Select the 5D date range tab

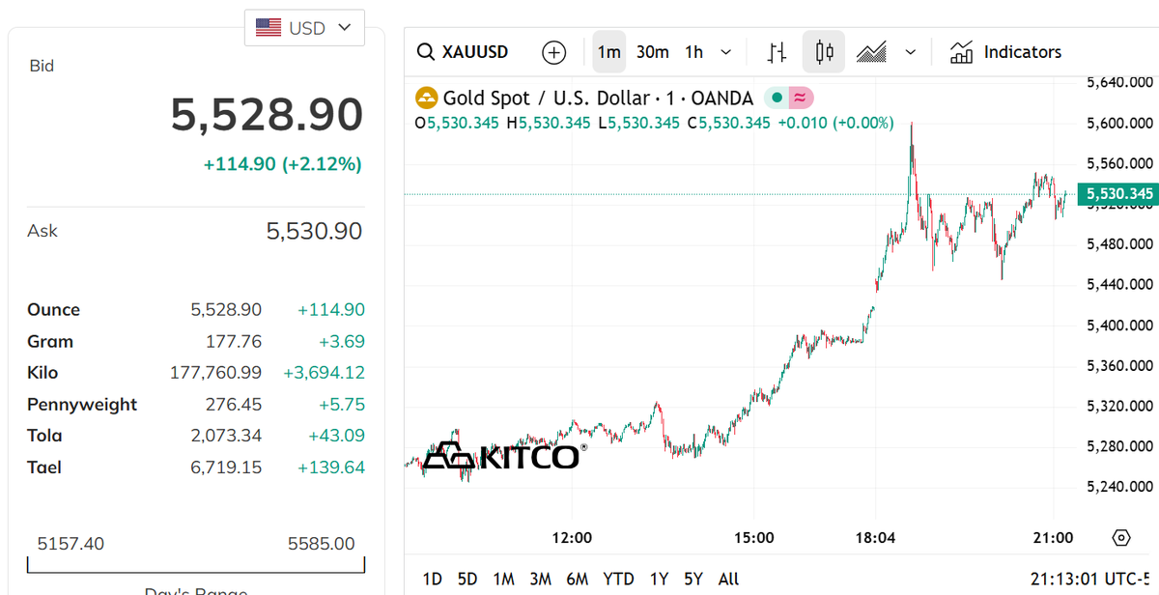tap(467, 579)
